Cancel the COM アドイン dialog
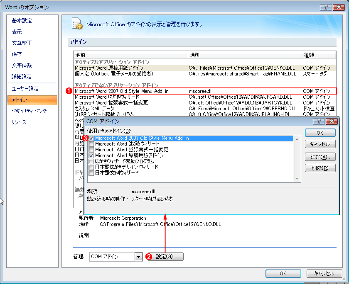Viewport: 349px width, 284px height. click(320, 144)
